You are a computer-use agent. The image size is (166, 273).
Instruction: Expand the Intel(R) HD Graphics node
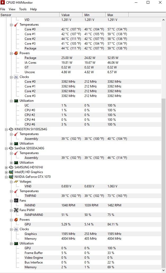[x=6, y=172]
